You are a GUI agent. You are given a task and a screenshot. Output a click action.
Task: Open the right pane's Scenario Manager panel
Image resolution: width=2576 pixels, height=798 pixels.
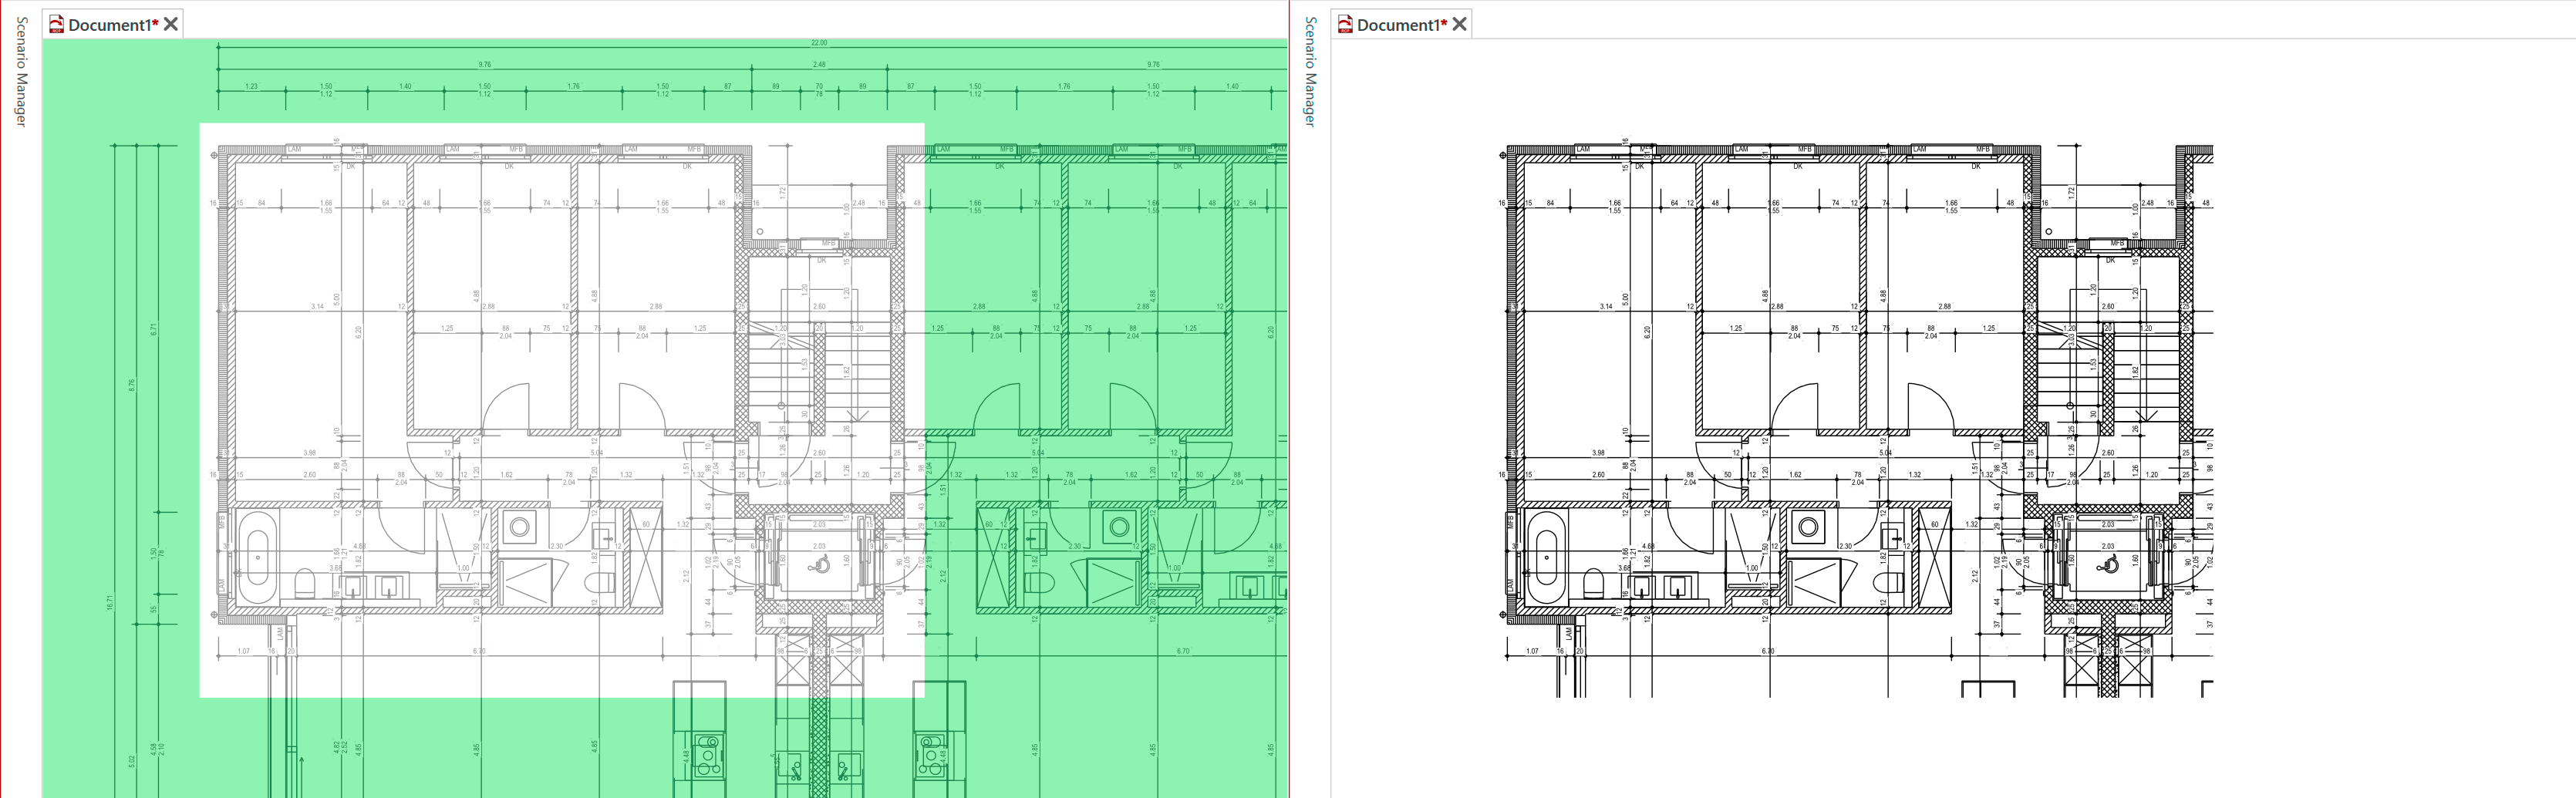coord(1310,71)
